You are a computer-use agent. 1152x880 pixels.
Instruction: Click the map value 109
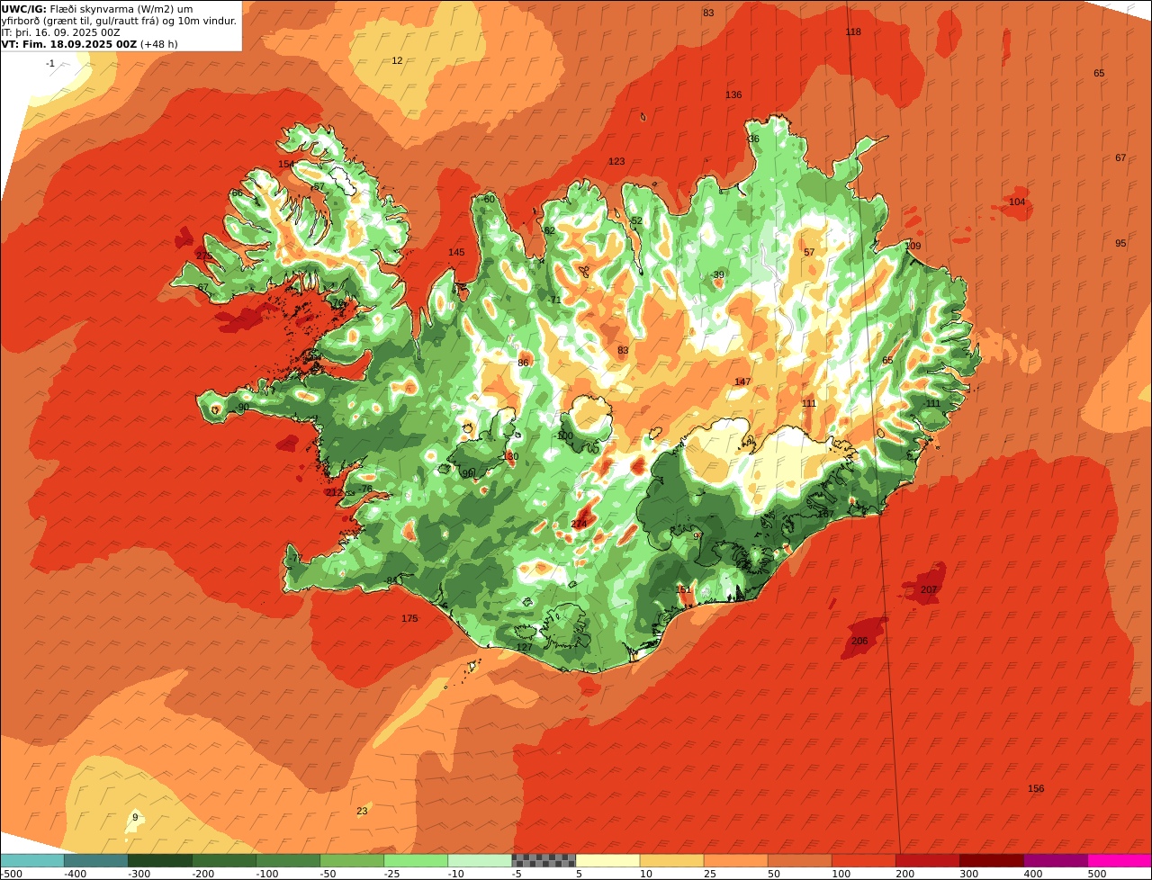tap(913, 247)
